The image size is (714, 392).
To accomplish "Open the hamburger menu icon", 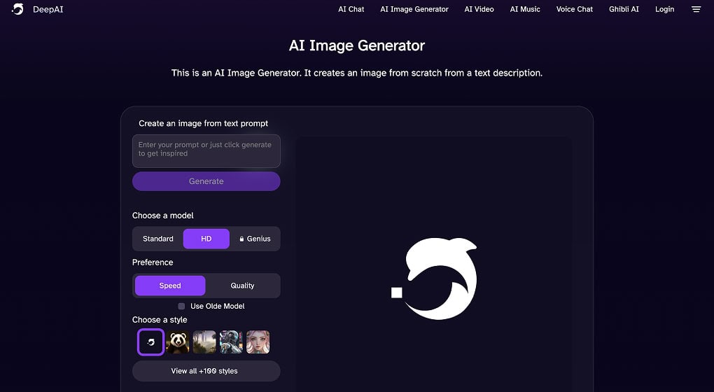I will [696, 9].
